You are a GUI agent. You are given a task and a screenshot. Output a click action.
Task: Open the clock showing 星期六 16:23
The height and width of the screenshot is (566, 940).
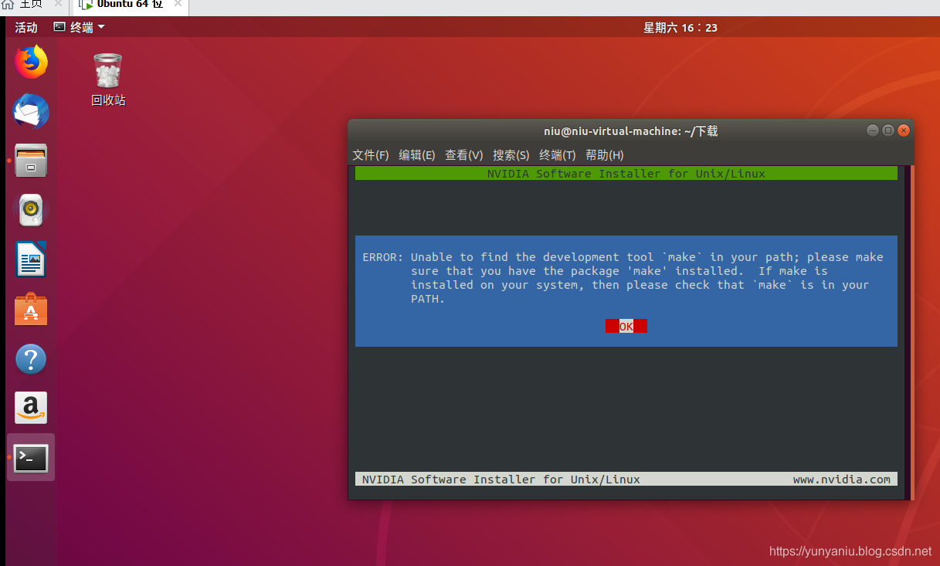pos(680,28)
